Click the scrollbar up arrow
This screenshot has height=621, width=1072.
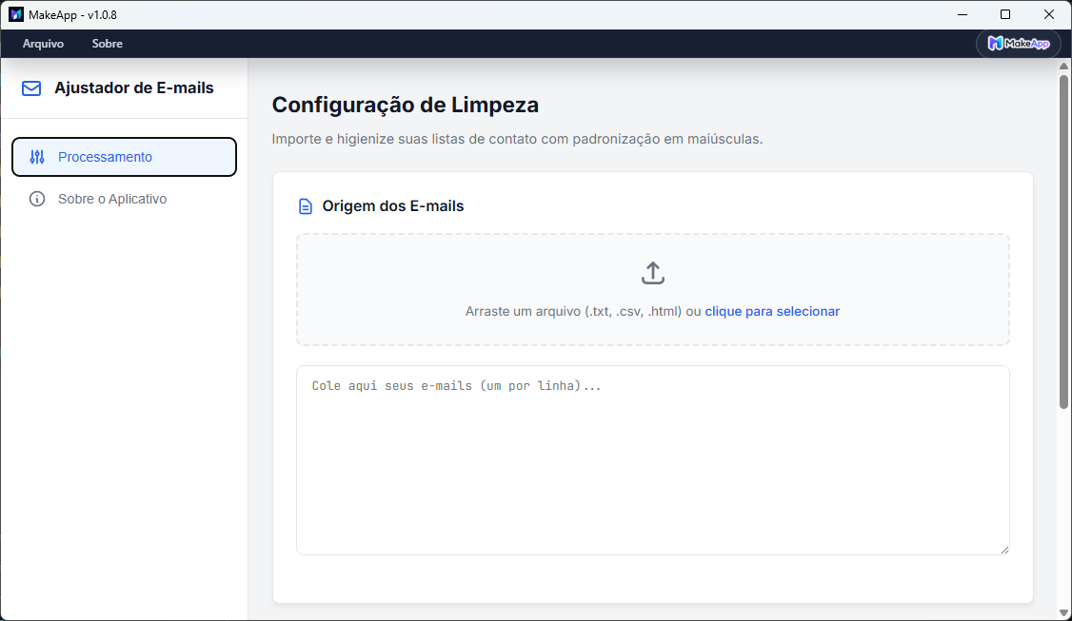pyautogui.click(x=1063, y=67)
